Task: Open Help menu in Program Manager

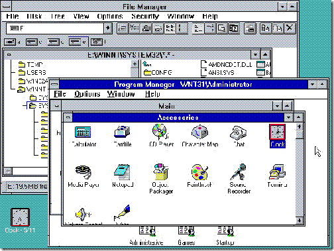Action: [152, 94]
